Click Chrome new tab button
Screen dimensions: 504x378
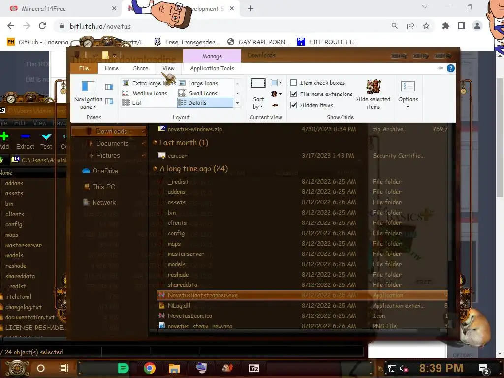pyautogui.click(x=251, y=9)
